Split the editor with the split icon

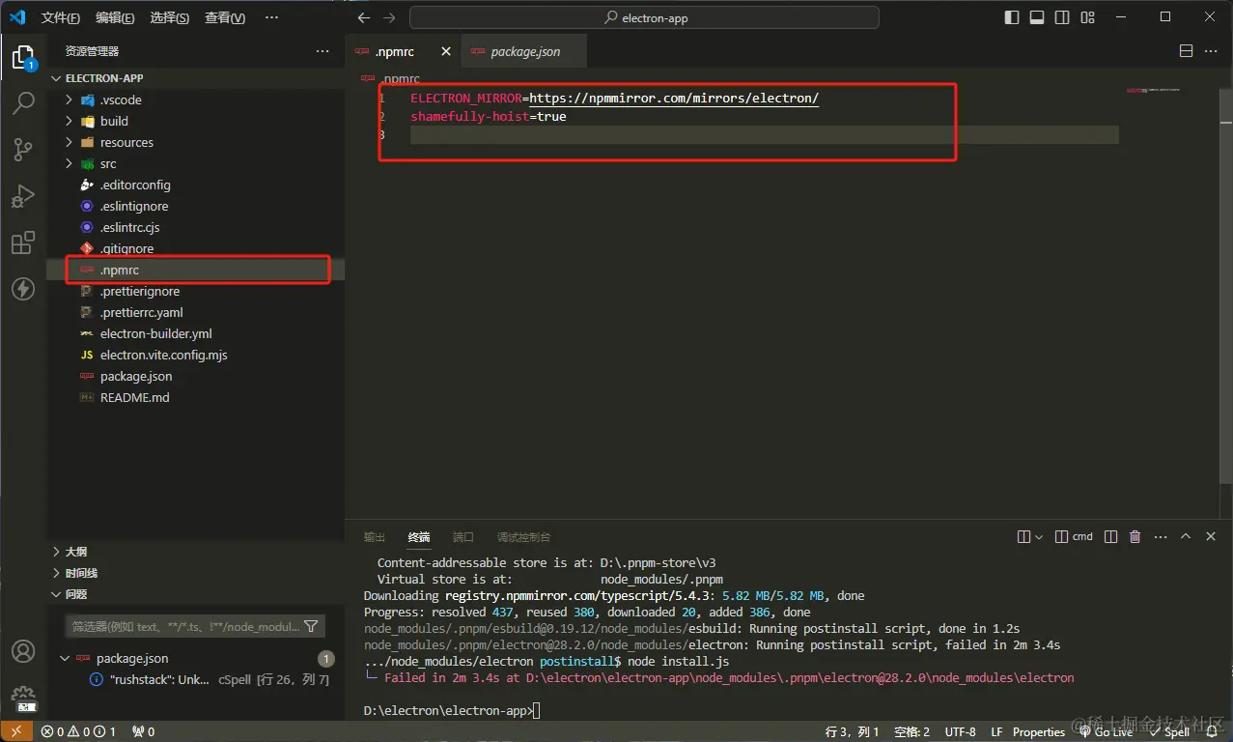click(1186, 51)
